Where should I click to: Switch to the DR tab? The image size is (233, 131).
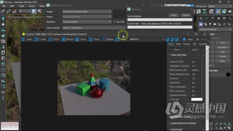pos(194,44)
